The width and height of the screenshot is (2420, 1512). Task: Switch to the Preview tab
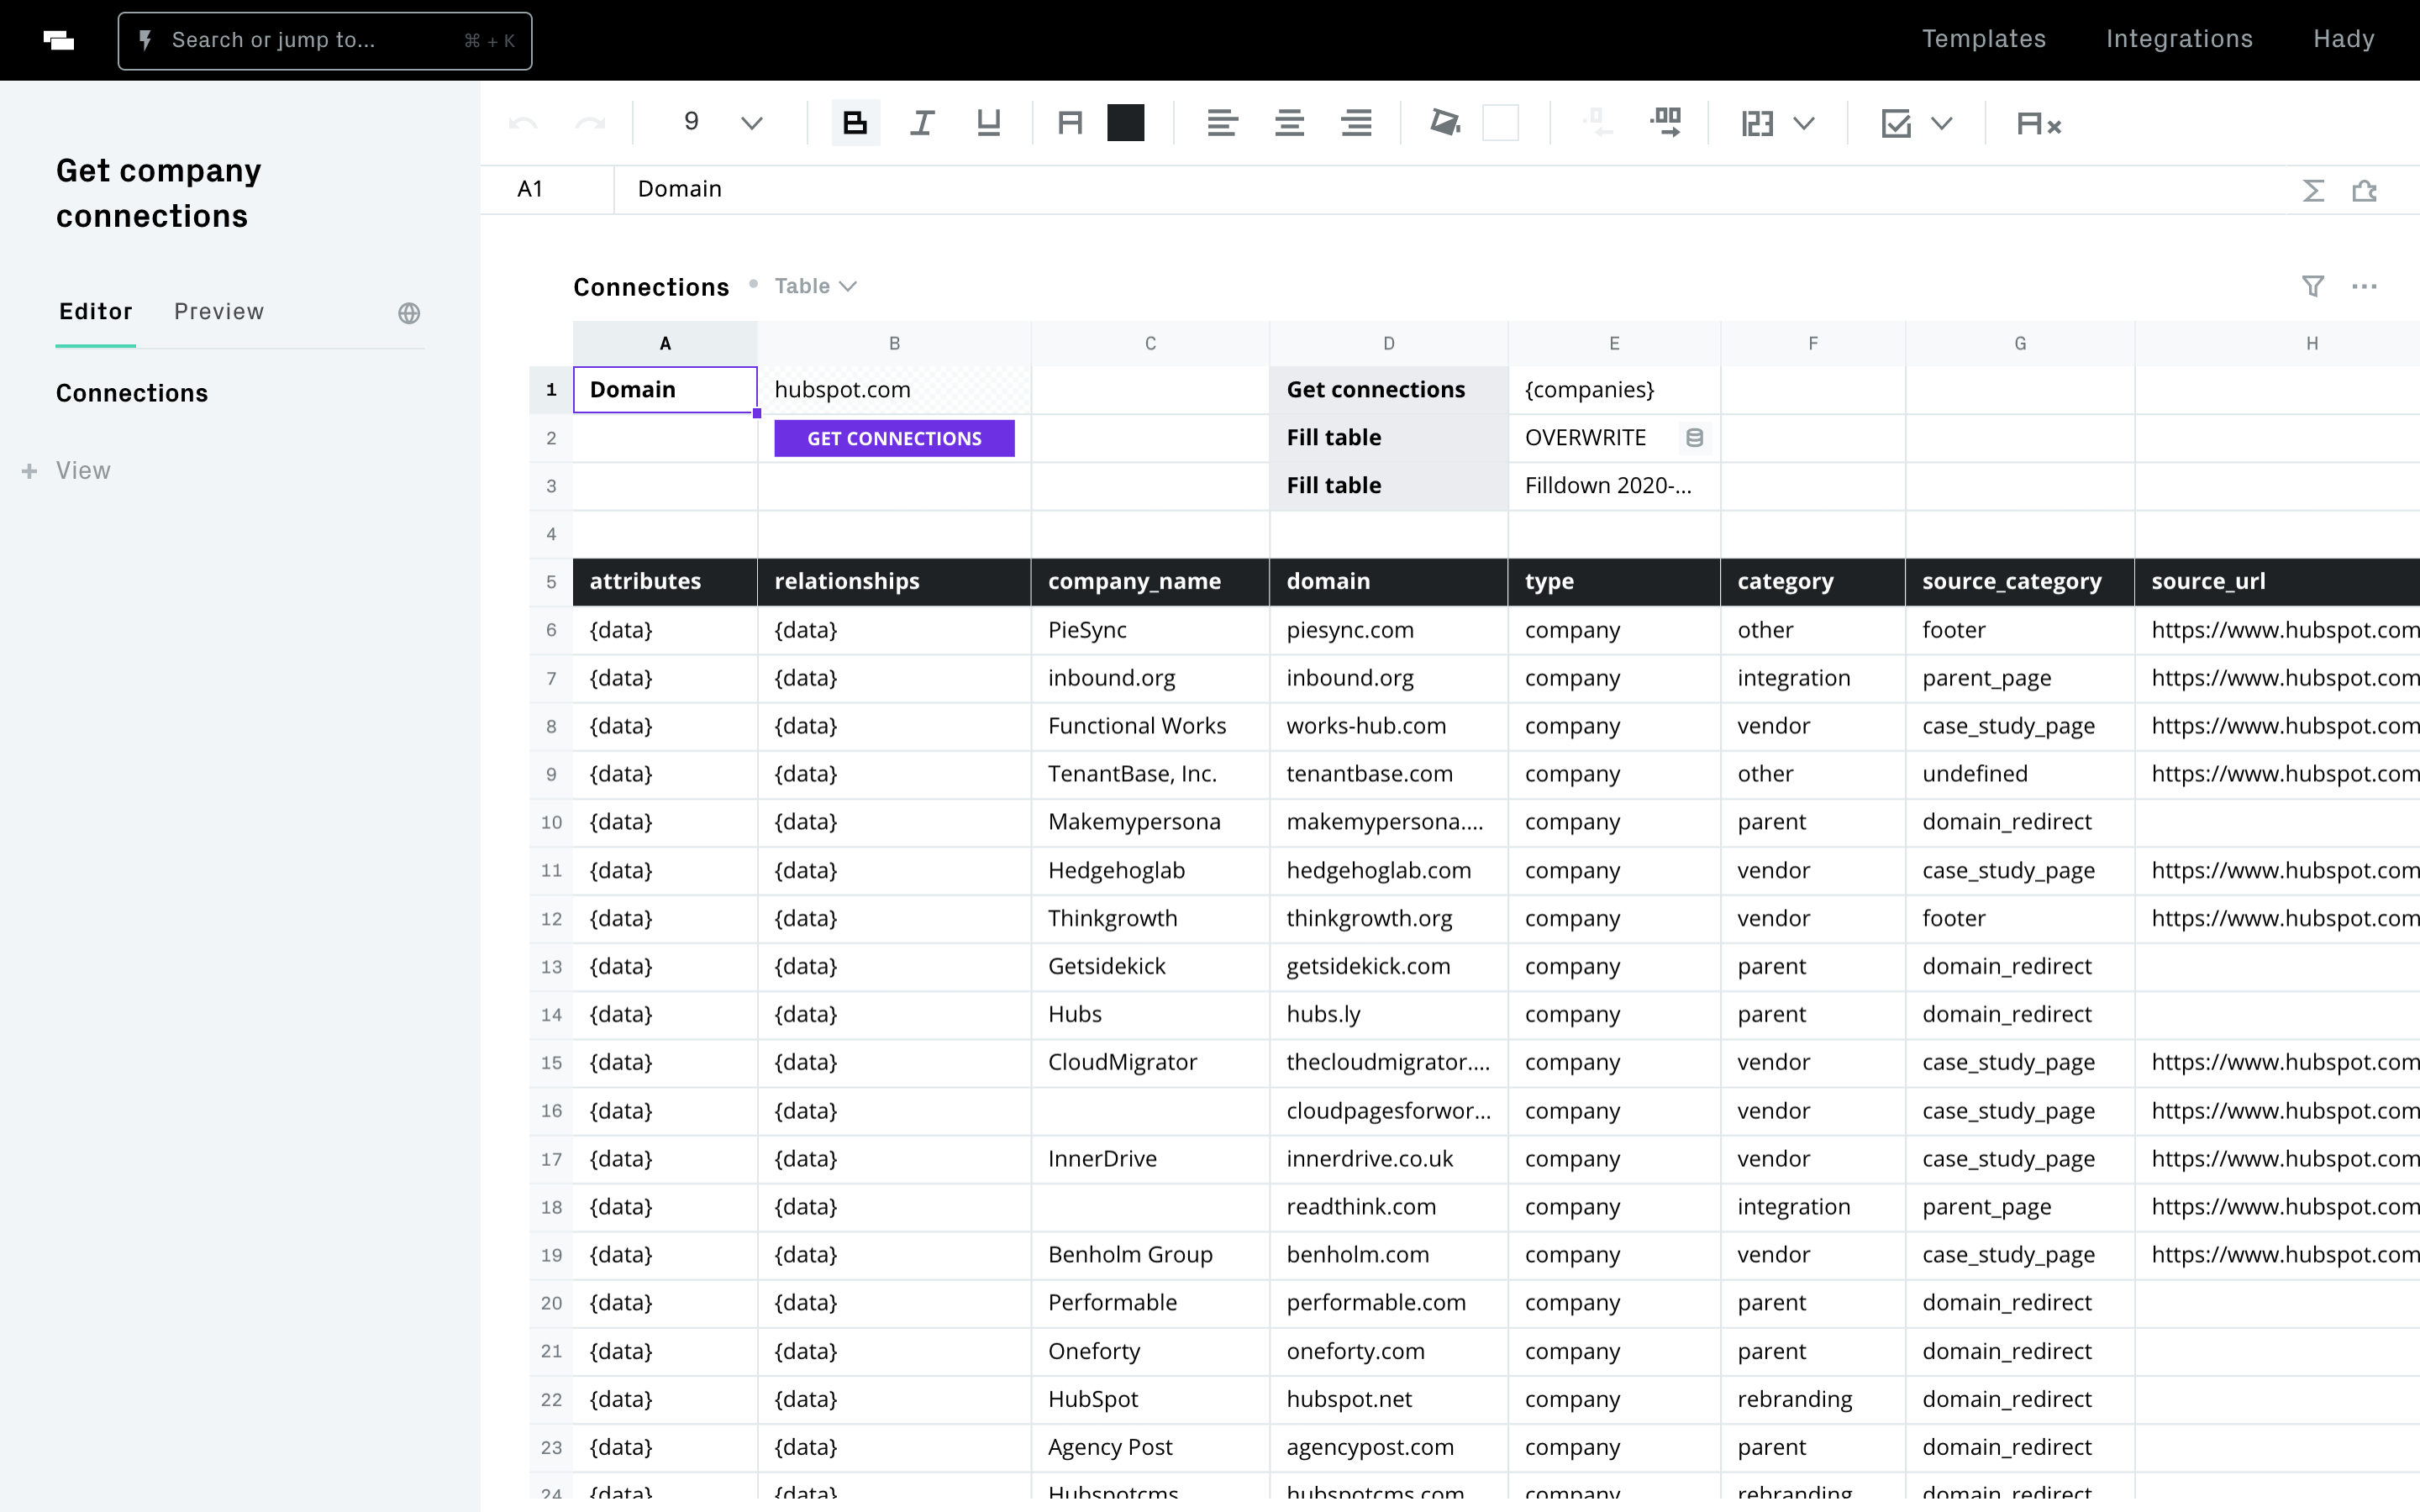point(219,311)
